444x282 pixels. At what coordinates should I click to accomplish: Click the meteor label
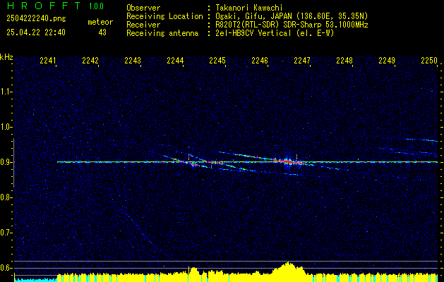point(100,22)
